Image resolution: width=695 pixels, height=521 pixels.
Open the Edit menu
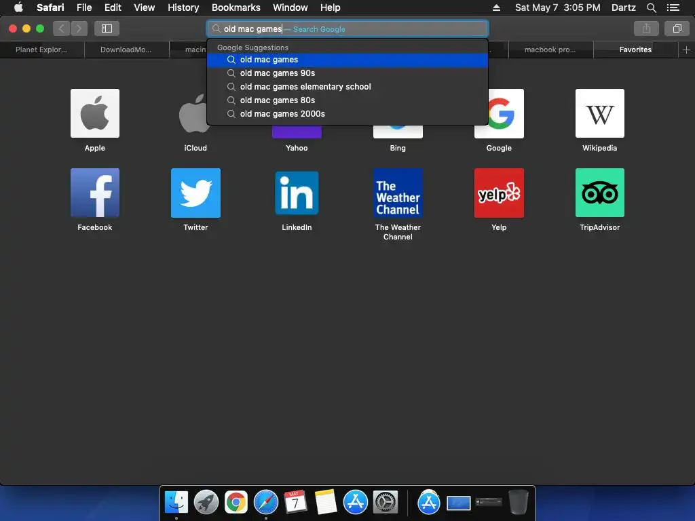(x=113, y=7)
